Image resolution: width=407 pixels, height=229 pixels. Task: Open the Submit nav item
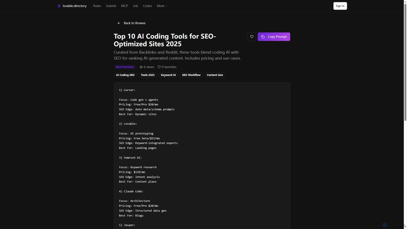[111, 6]
